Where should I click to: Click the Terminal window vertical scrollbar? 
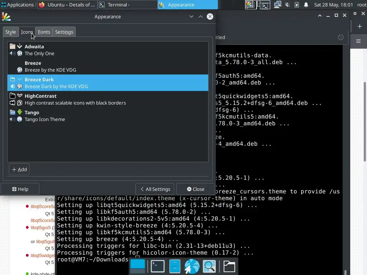pyautogui.click(x=346, y=272)
